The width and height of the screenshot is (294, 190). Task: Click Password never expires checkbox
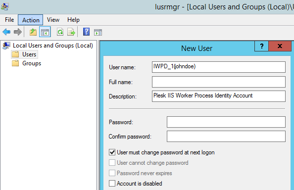click(x=112, y=173)
